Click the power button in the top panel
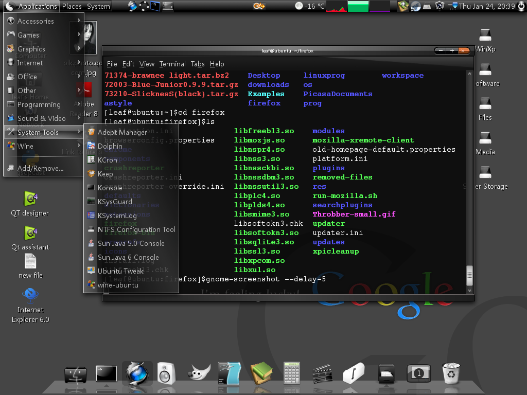 pos(521,6)
